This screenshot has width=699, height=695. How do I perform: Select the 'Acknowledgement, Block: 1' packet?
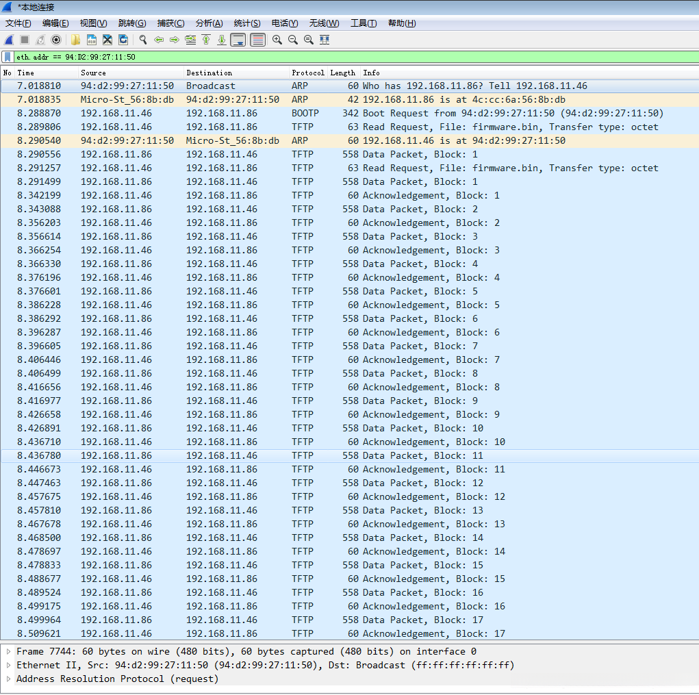pyautogui.click(x=349, y=196)
